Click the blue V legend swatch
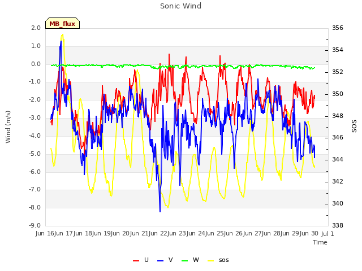This screenshot has width=362, height=271. coord(160,260)
